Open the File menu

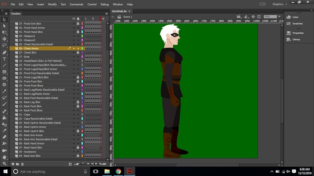coord(13,4)
